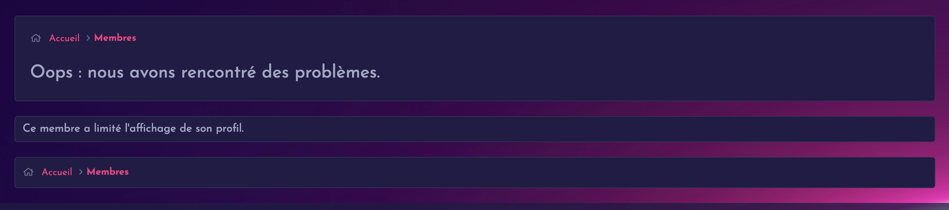Click the dark footer strip below the breadcrumbs

[474, 207]
